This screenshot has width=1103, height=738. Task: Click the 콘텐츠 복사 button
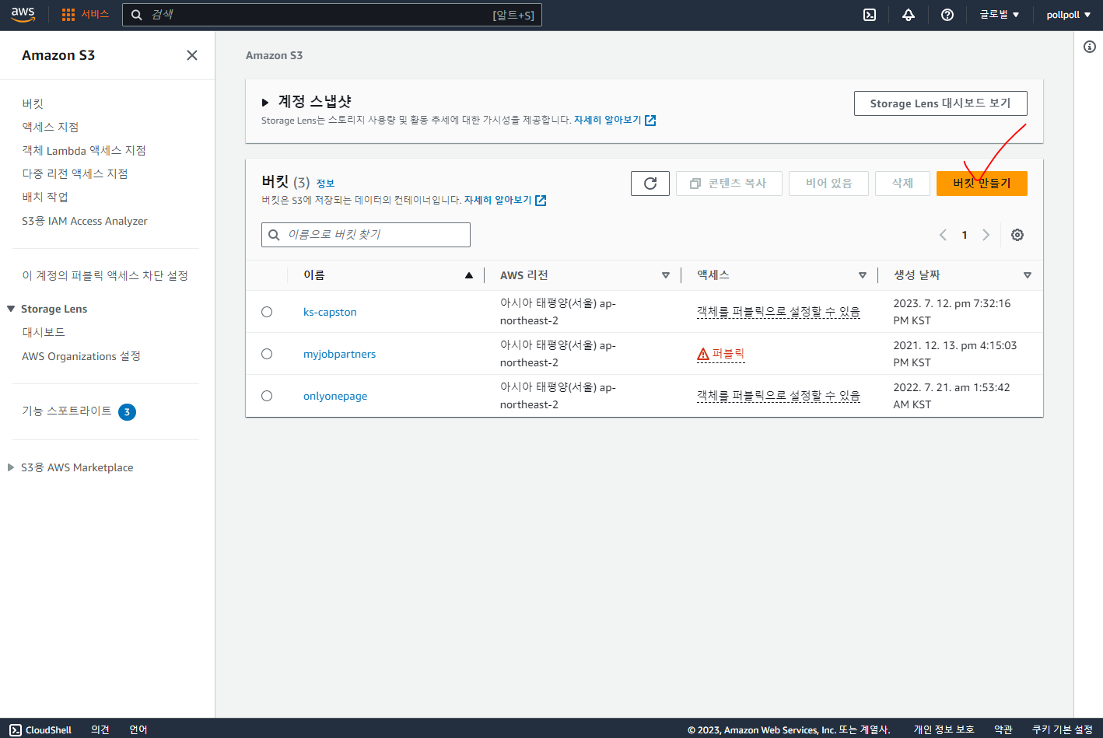click(729, 184)
